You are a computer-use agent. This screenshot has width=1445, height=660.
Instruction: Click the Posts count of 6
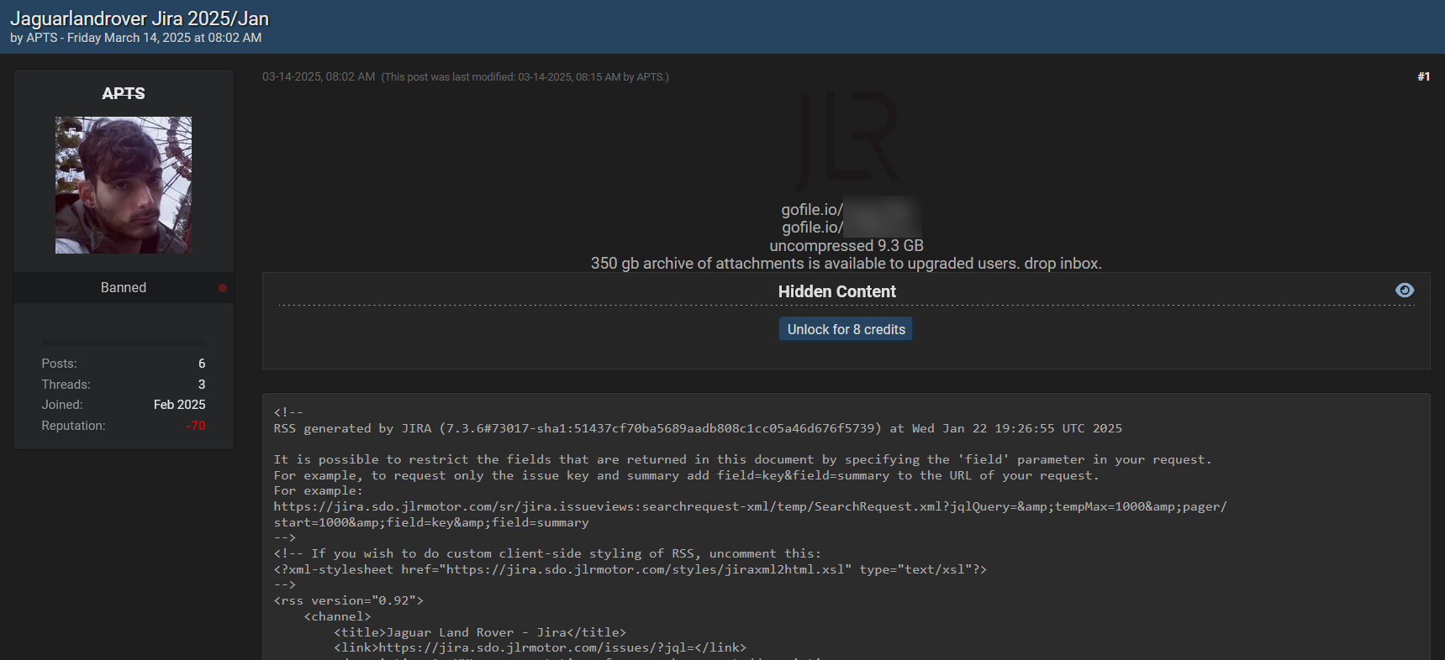pyautogui.click(x=202, y=364)
